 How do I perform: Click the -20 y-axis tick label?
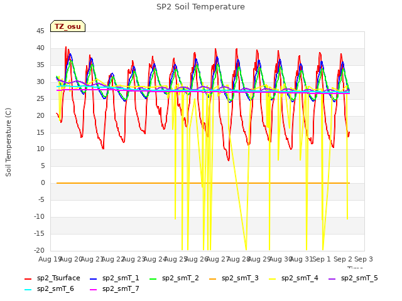(x=39, y=251)
